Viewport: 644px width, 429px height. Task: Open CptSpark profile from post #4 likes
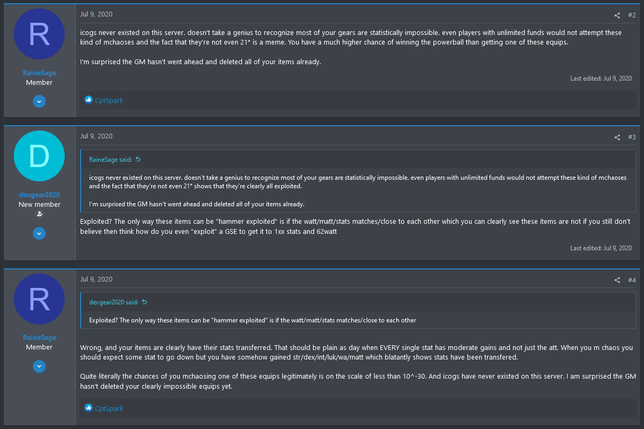pos(109,408)
